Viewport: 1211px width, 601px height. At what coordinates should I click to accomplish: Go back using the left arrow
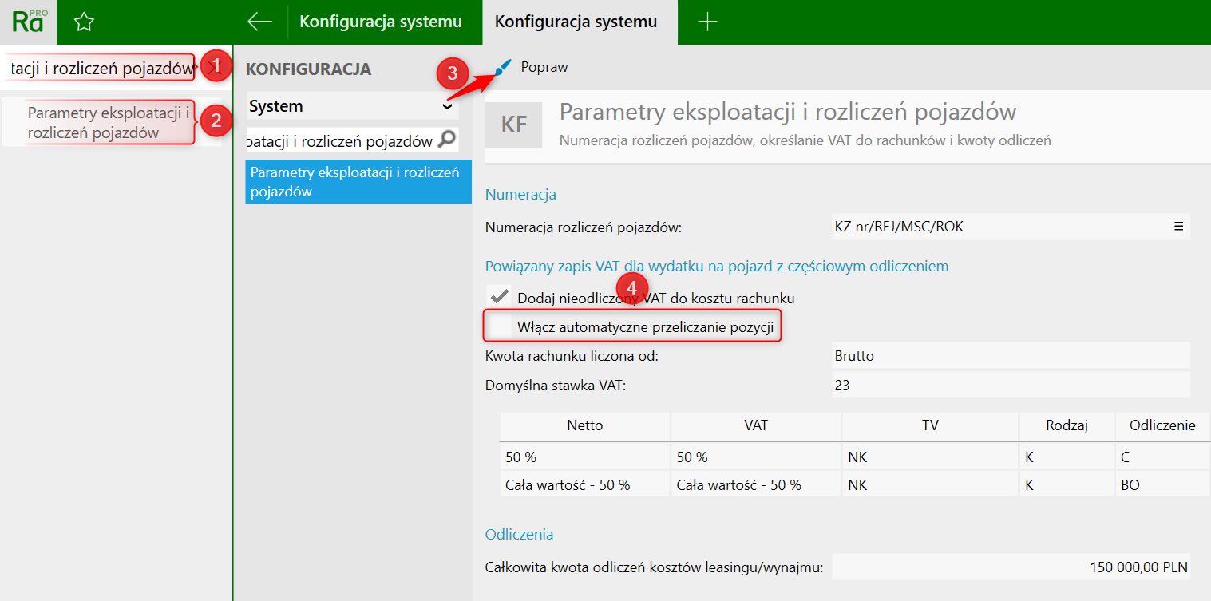tap(260, 22)
